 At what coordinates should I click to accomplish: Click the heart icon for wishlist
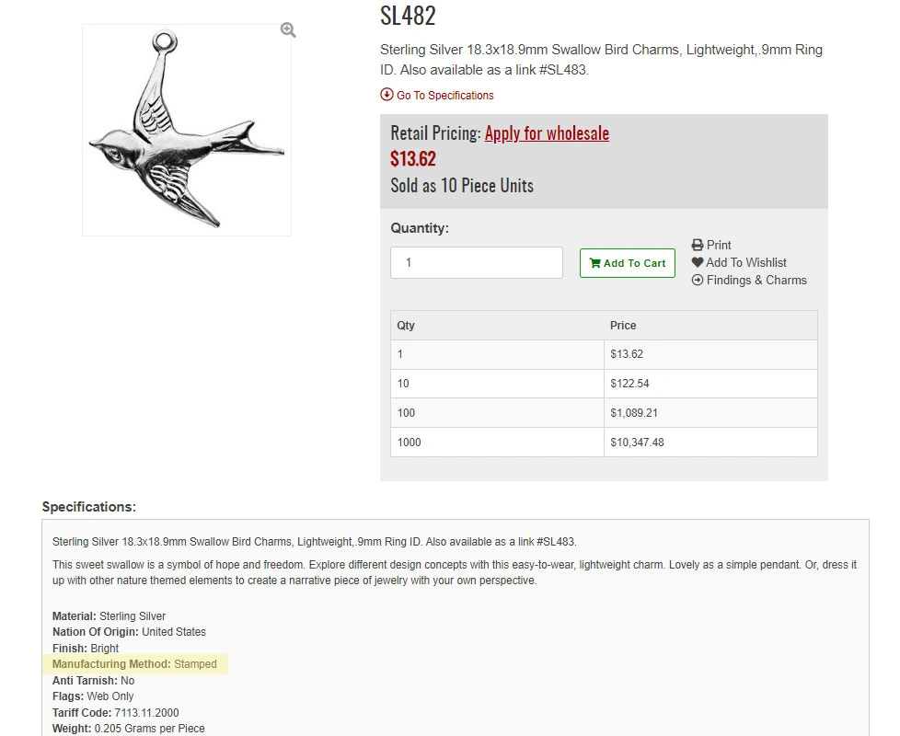[x=698, y=262]
